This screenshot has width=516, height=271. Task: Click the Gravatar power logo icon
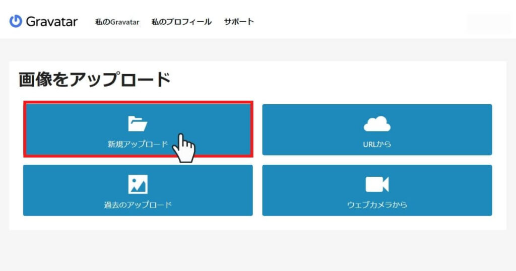click(16, 21)
